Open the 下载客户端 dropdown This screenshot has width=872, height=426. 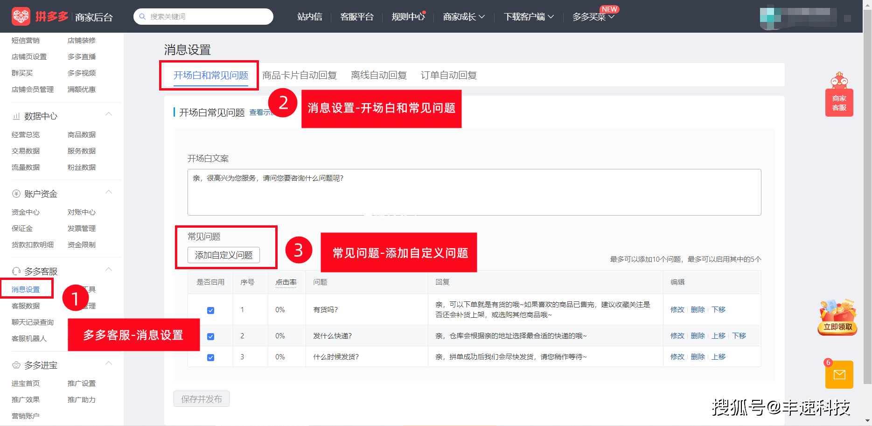click(529, 17)
